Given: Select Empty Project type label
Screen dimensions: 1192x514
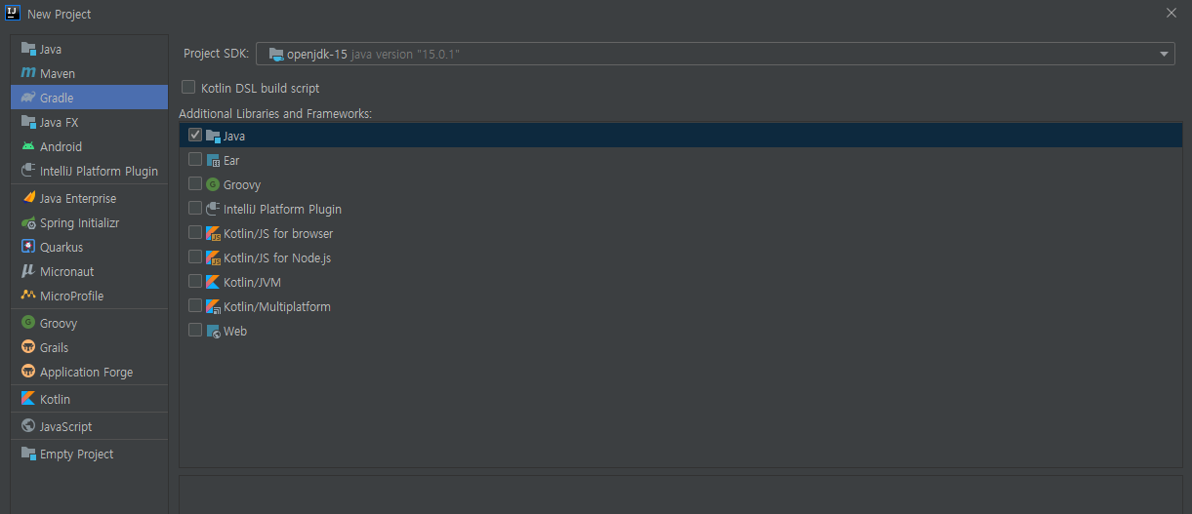Looking at the screenshot, I should pyautogui.click(x=76, y=455).
